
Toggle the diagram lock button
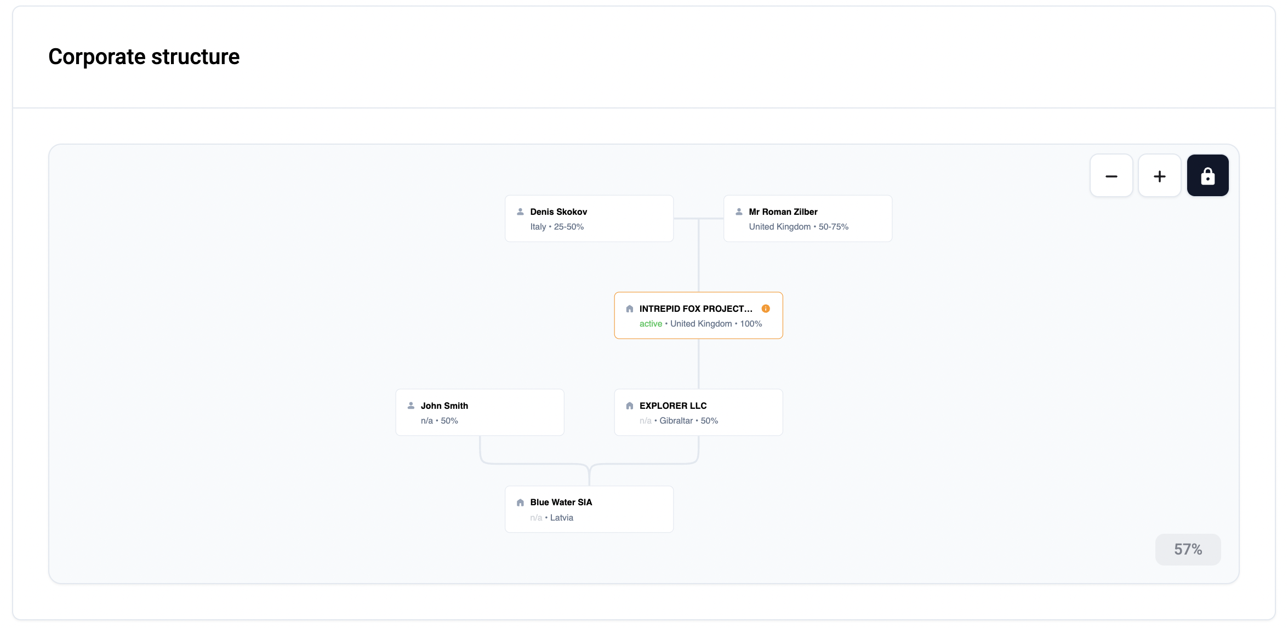pyautogui.click(x=1207, y=176)
